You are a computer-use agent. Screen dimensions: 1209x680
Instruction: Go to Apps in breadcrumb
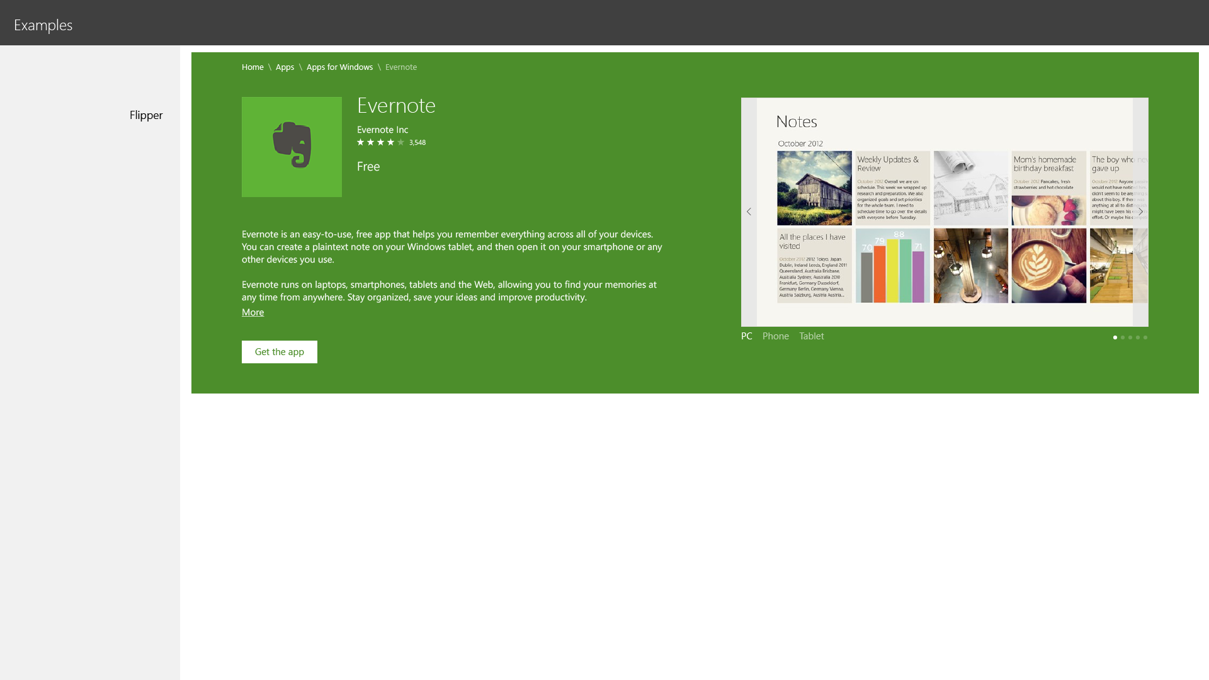click(285, 67)
